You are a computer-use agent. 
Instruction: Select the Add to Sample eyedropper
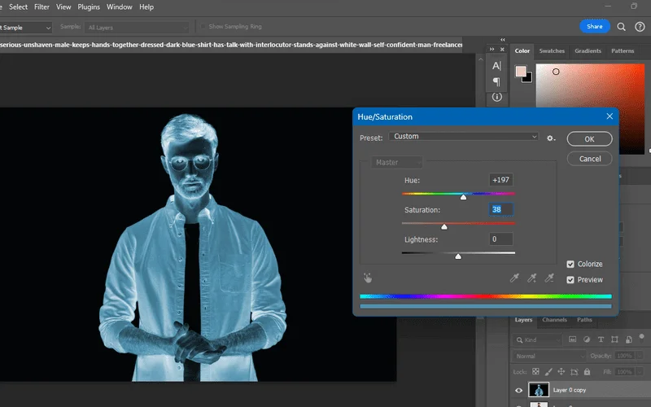(x=532, y=278)
